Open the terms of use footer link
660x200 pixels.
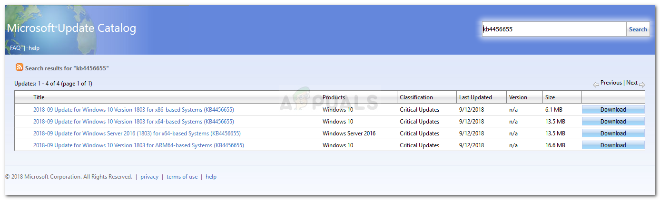[x=182, y=177]
